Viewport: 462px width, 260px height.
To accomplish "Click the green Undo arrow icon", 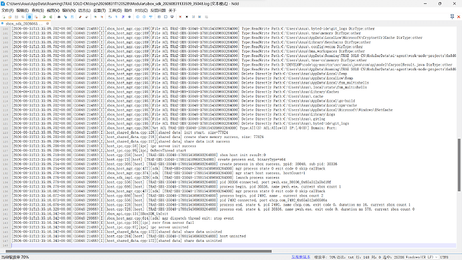I will 44,17.
